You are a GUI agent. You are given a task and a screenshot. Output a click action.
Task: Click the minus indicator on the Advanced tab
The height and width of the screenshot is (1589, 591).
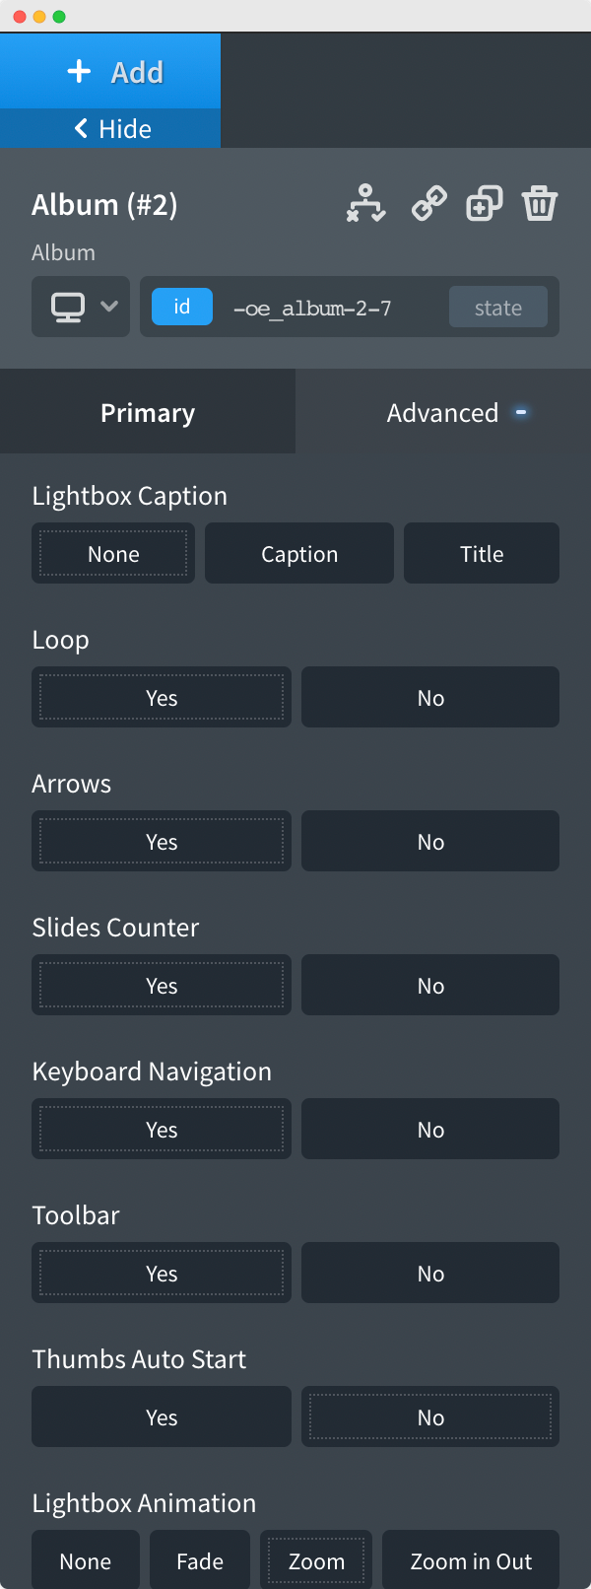(521, 412)
